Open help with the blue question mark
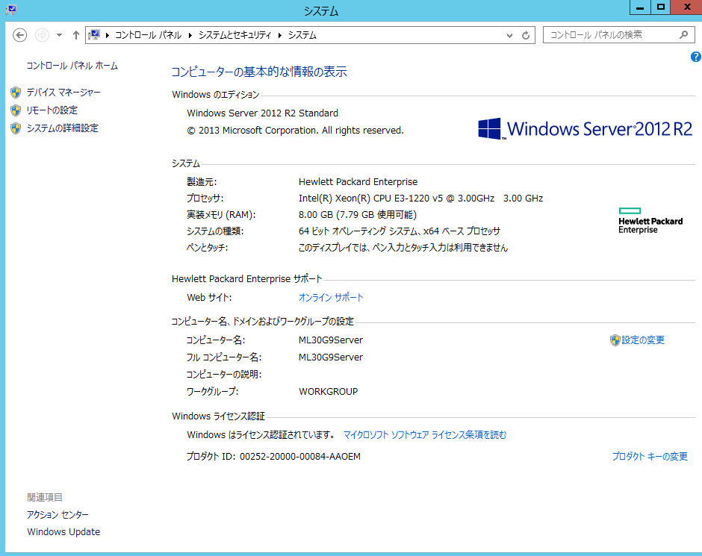702x556 pixels. tap(696, 57)
